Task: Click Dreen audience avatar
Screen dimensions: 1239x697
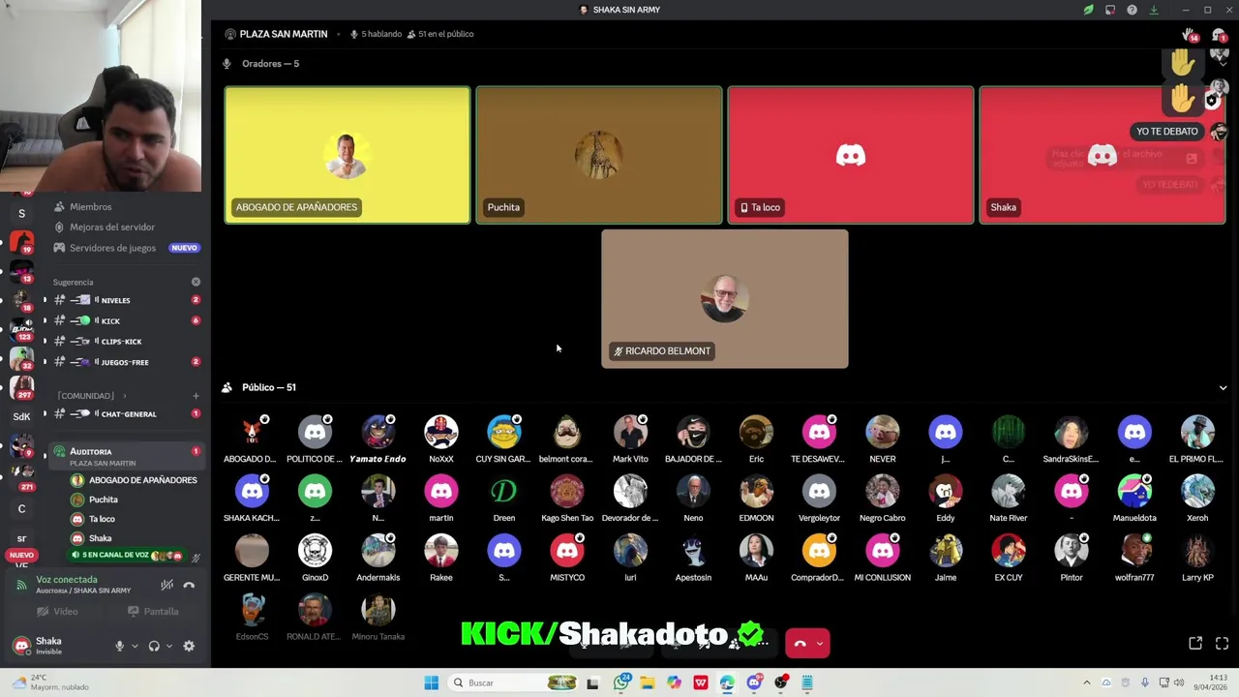Action: coord(504,492)
